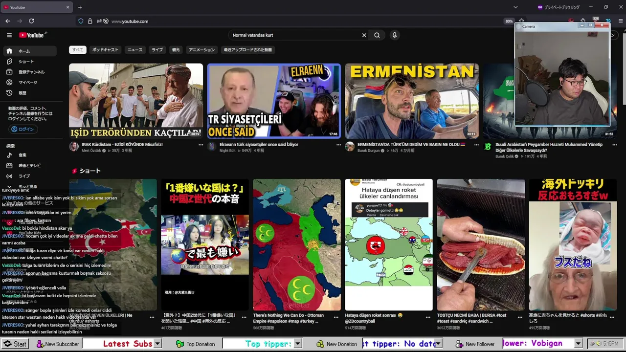Clear the search box with the X
Image resolution: width=626 pixels, height=352 pixels.
[364, 35]
